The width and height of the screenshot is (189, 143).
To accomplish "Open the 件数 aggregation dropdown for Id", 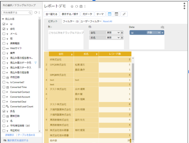I will pos(153,33).
